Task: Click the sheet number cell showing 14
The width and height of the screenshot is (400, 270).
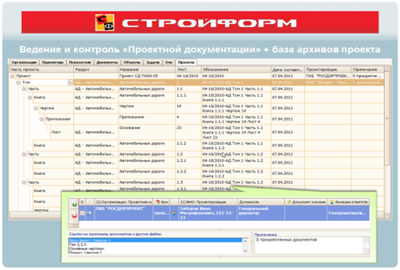Action: 188,108
